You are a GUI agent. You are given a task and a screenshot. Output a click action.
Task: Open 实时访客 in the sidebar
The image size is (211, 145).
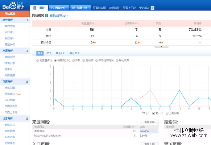coord(10,26)
